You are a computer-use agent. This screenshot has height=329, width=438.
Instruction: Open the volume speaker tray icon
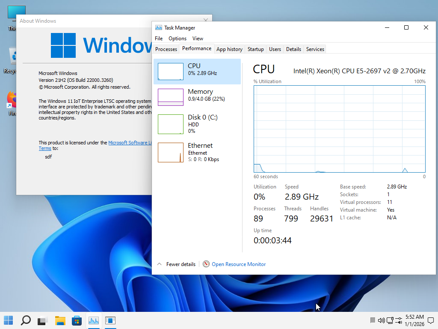point(381,320)
